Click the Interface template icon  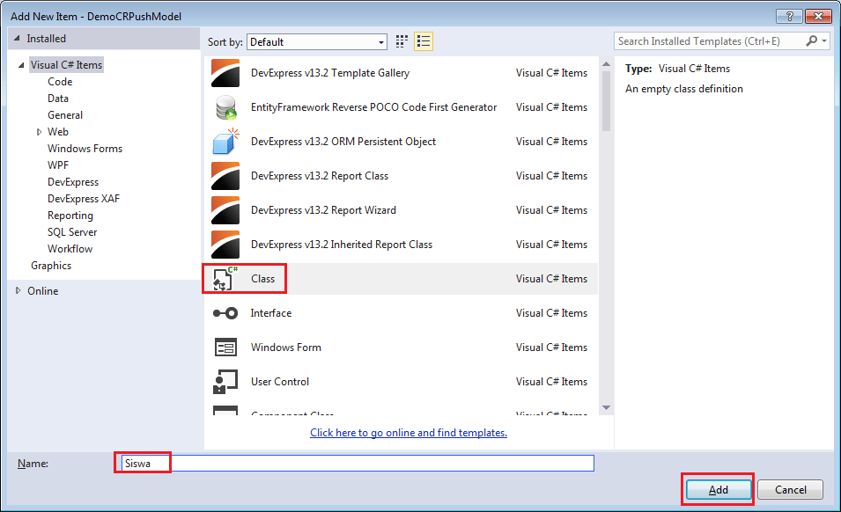(x=225, y=313)
